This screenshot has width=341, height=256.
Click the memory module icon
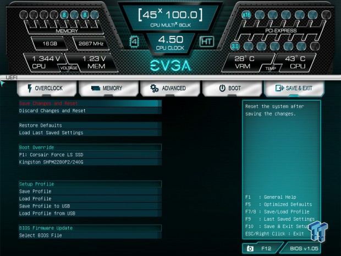click(96, 88)
